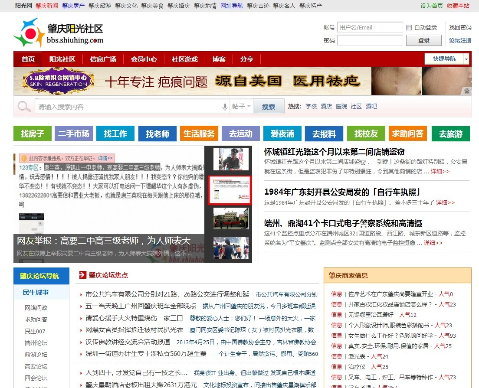This screenshot has width=479, height=388.
Task: Click the 找校友 tile
Action: pos(366,134)
